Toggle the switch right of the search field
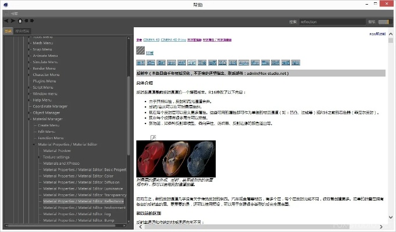Image resolution: width=396 pixels, height=232 pixels. (383, 22)
